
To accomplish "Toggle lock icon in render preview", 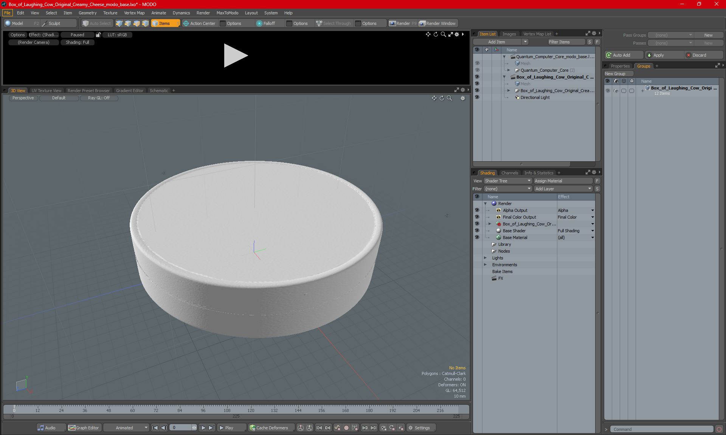I will click(x=98, y=35).
